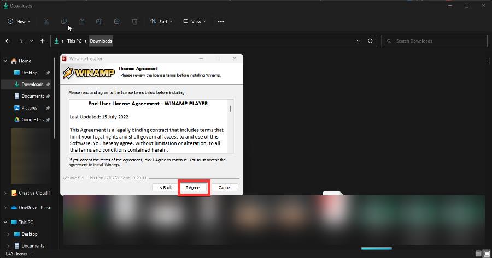Click the Winamp Installer title bar icon
Screen dimensions: 492x258
65,58
